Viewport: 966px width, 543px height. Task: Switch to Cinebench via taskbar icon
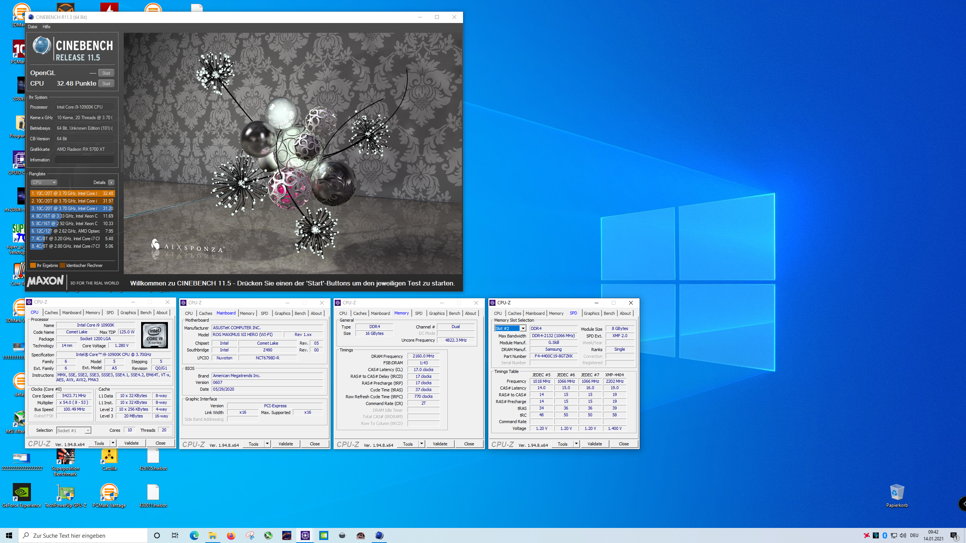[x=379, y=535]
